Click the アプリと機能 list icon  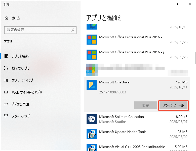pos(6,56)
